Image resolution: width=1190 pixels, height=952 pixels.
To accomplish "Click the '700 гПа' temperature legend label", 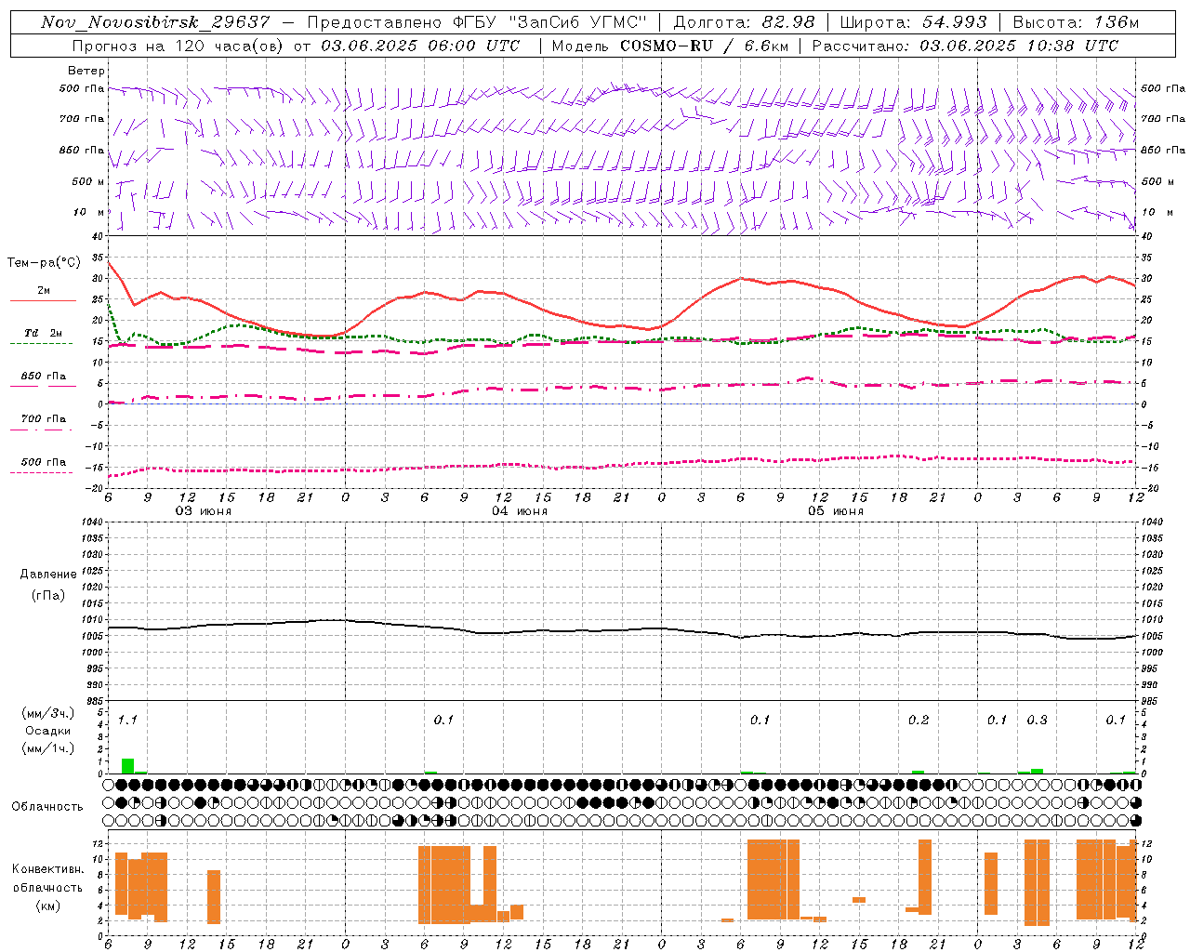I will click(x=44, y=418).
